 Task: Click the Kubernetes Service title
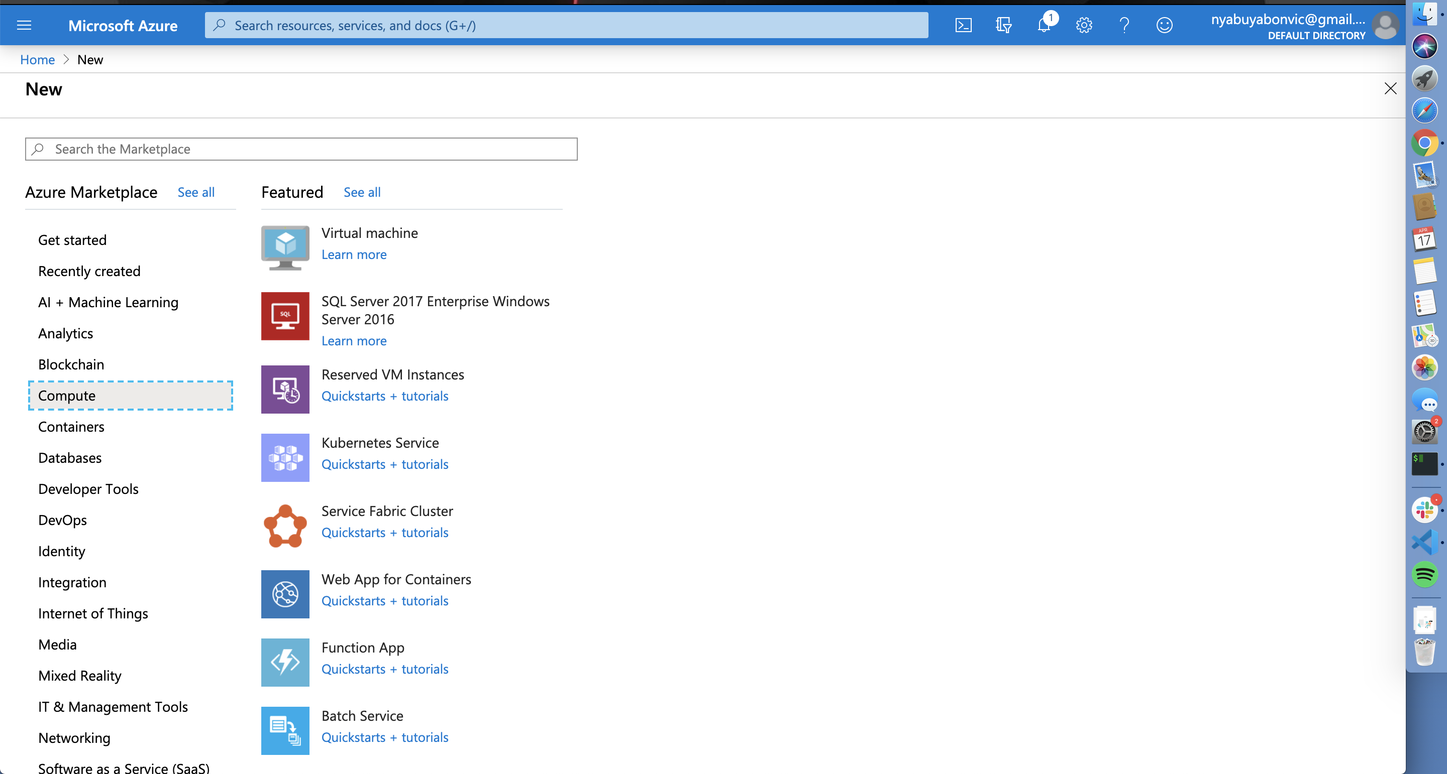coord(380,443)
